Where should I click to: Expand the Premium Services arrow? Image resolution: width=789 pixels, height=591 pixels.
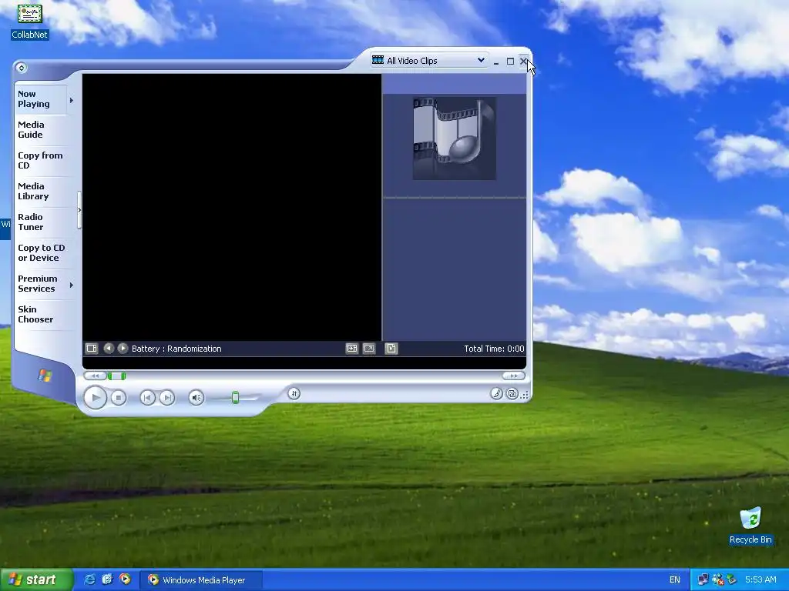click(72, 285)
